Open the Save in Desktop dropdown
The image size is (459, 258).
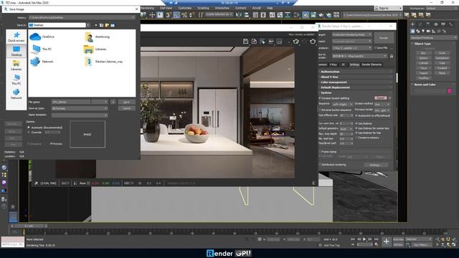88,26
